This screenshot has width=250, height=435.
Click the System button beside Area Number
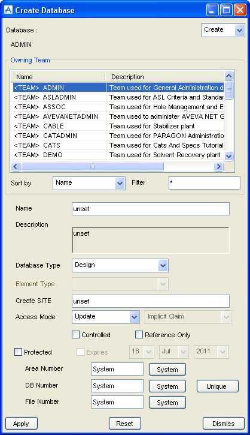[x=167, y=370]
